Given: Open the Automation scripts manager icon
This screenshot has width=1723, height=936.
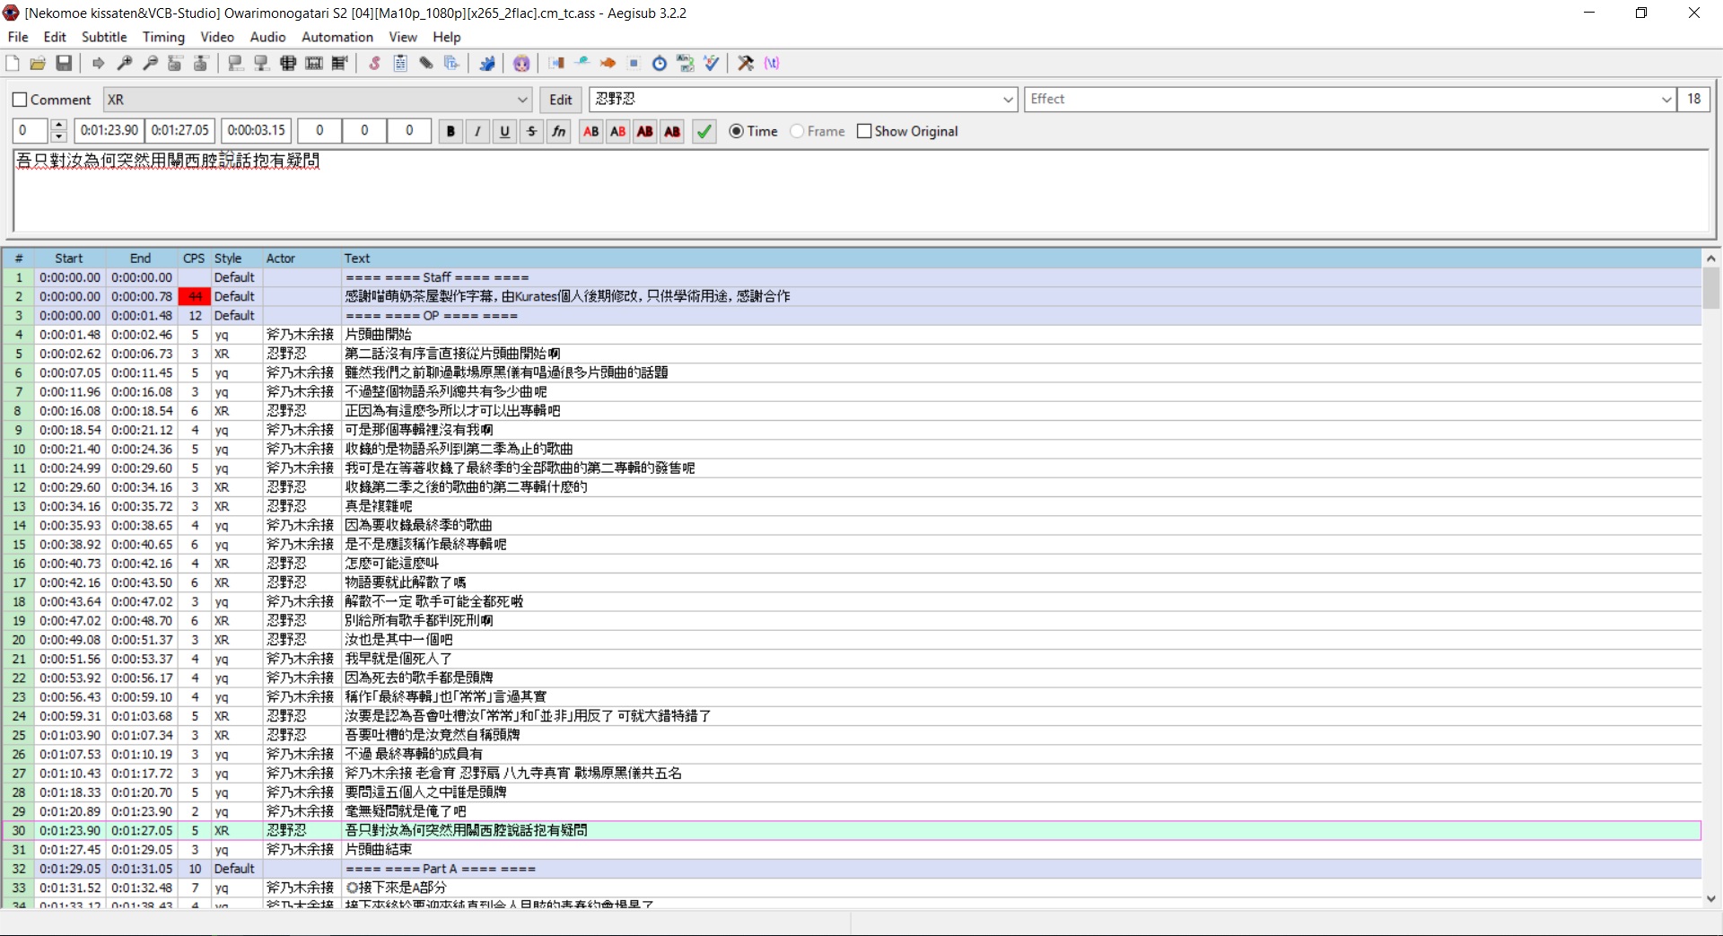Looking at the screenshot, I should point(486,63).
